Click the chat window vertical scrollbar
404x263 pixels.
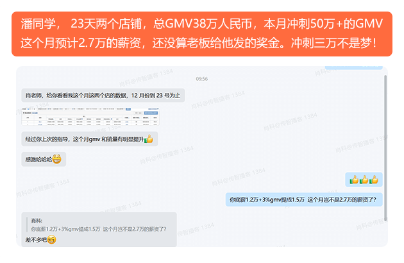click(x=385, y=148)
